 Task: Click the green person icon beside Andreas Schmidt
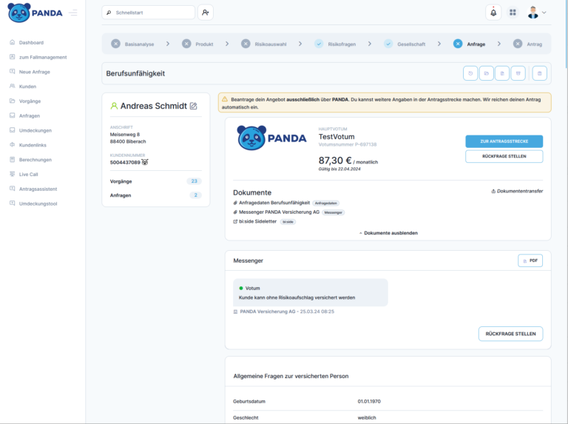(x=114, y=106)
